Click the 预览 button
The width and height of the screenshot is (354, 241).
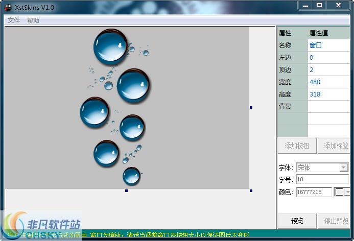click(297, 221)
